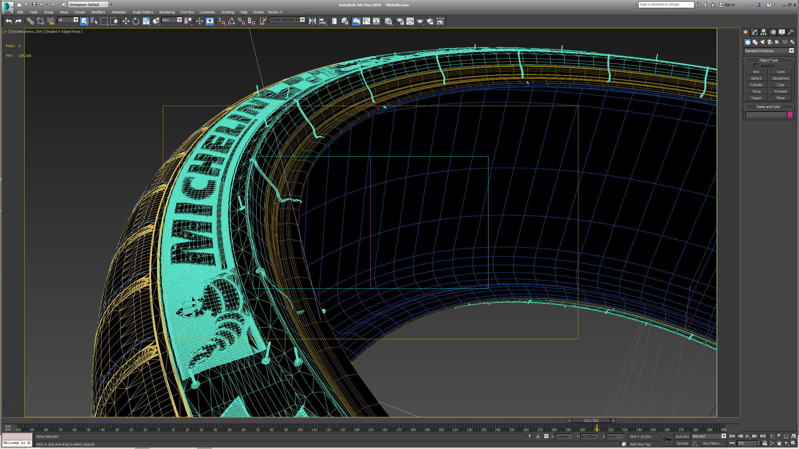The height and width of the screenshot is (449, 799).
Task: Click the Teapot primitive button
Action: click(x=756, y=98)
